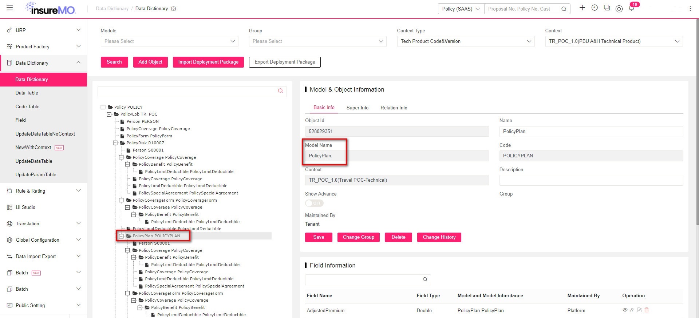The width and height of the screenshot is (699, 318).
Task: Open the Module dropdown
Action: pos(169,41)
